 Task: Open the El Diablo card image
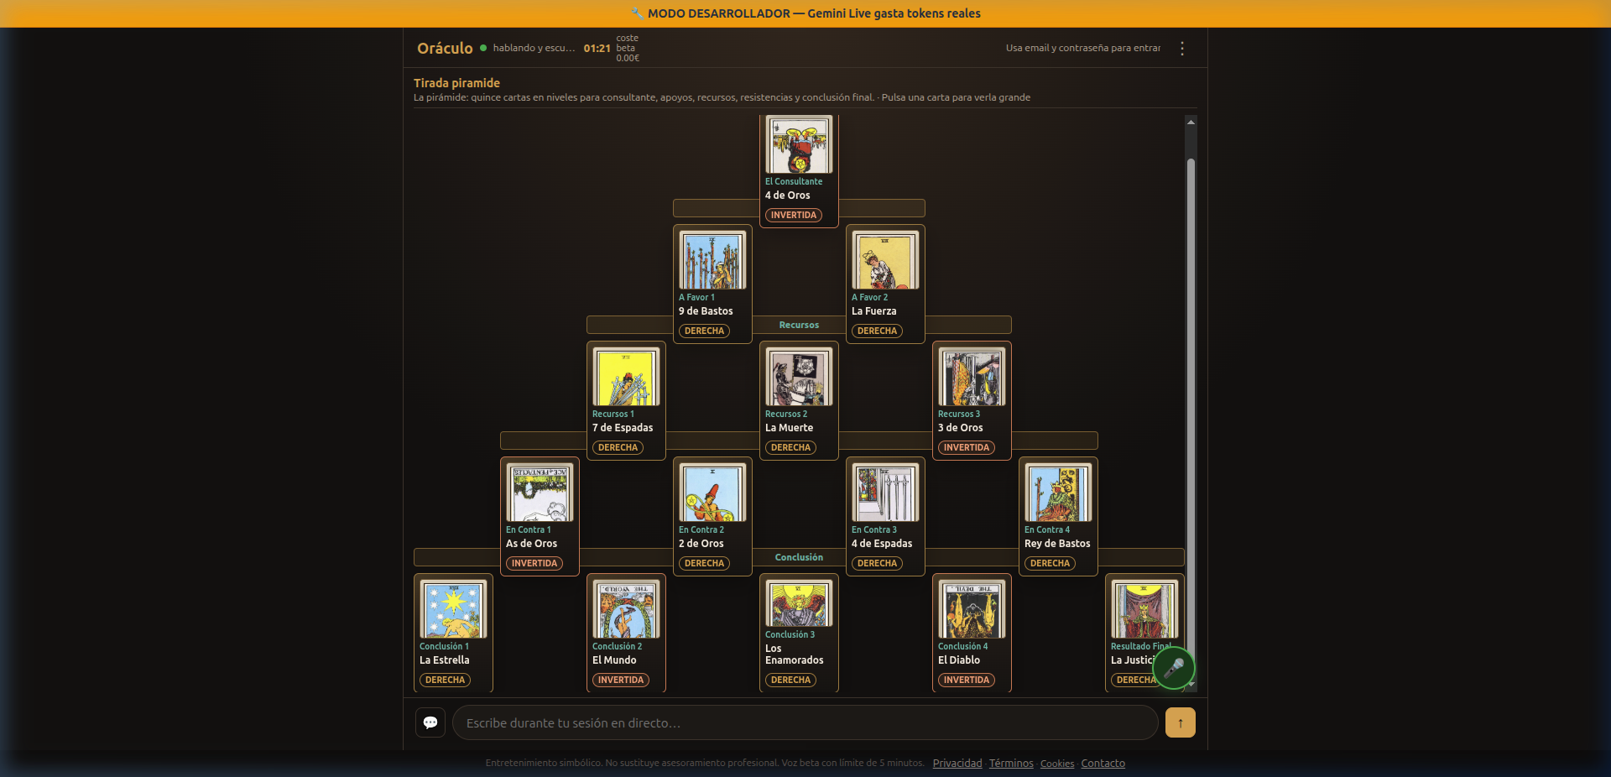click(x=972, y=609)
